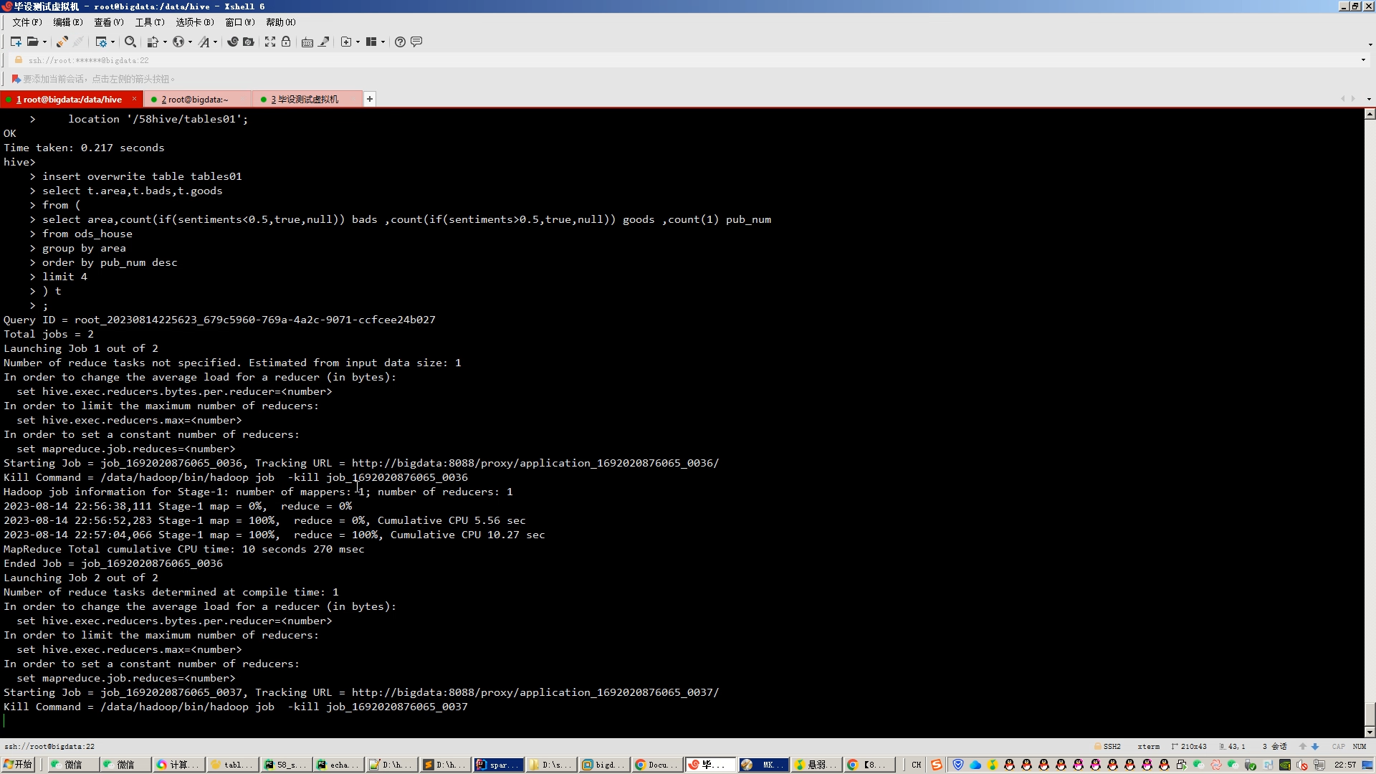Click the lock screen padlock icon
Image resolution: width=1376 pixels, height=774 pixels.
(x=286, y=42)
